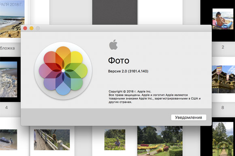The height and width of the screenshot is (156, 235).
Task: Select the Версия 2.0 (3161.4.140) text
Action: point(128,71)
